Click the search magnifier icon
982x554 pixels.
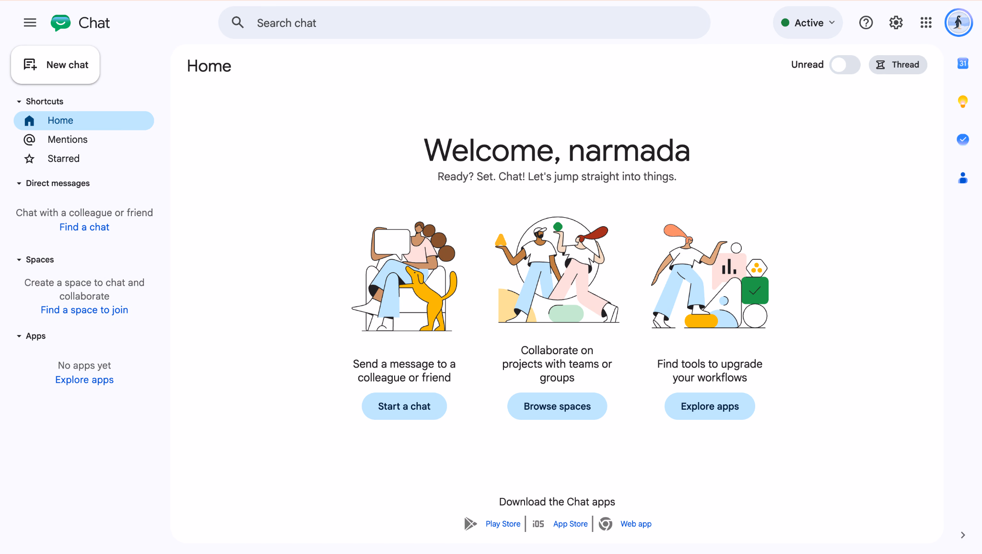pos(238,23)
